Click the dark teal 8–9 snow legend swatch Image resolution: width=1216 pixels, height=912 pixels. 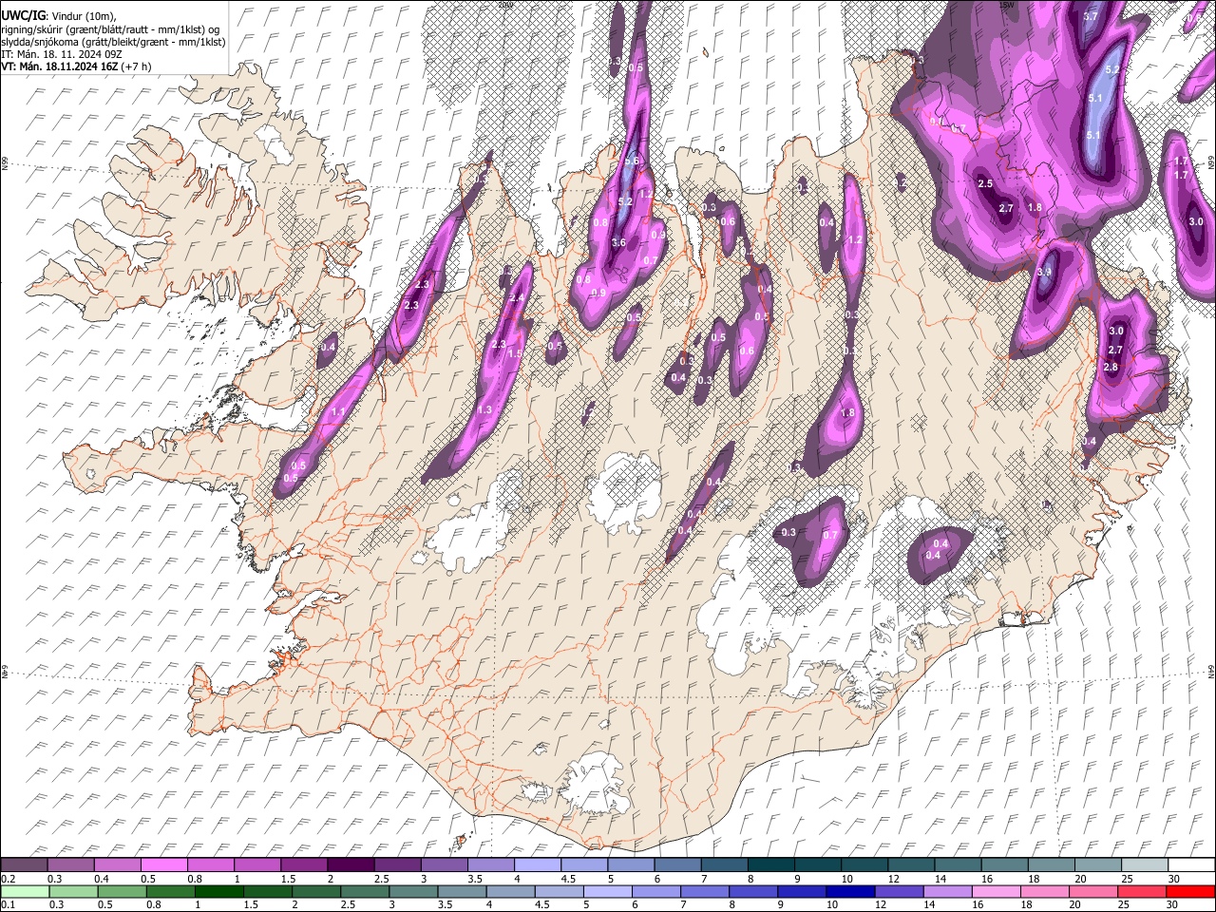[x=770, y=865]
